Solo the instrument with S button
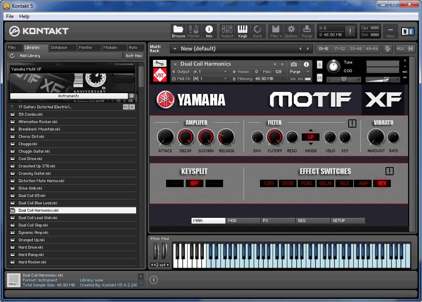This screenshot has width=422, height=302. [x=319, y=64]
